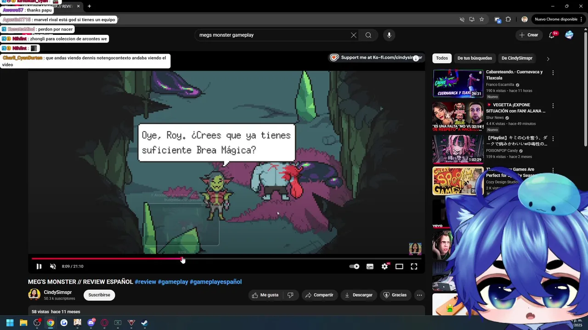Toggle the autoplay switch in the player

354,266
